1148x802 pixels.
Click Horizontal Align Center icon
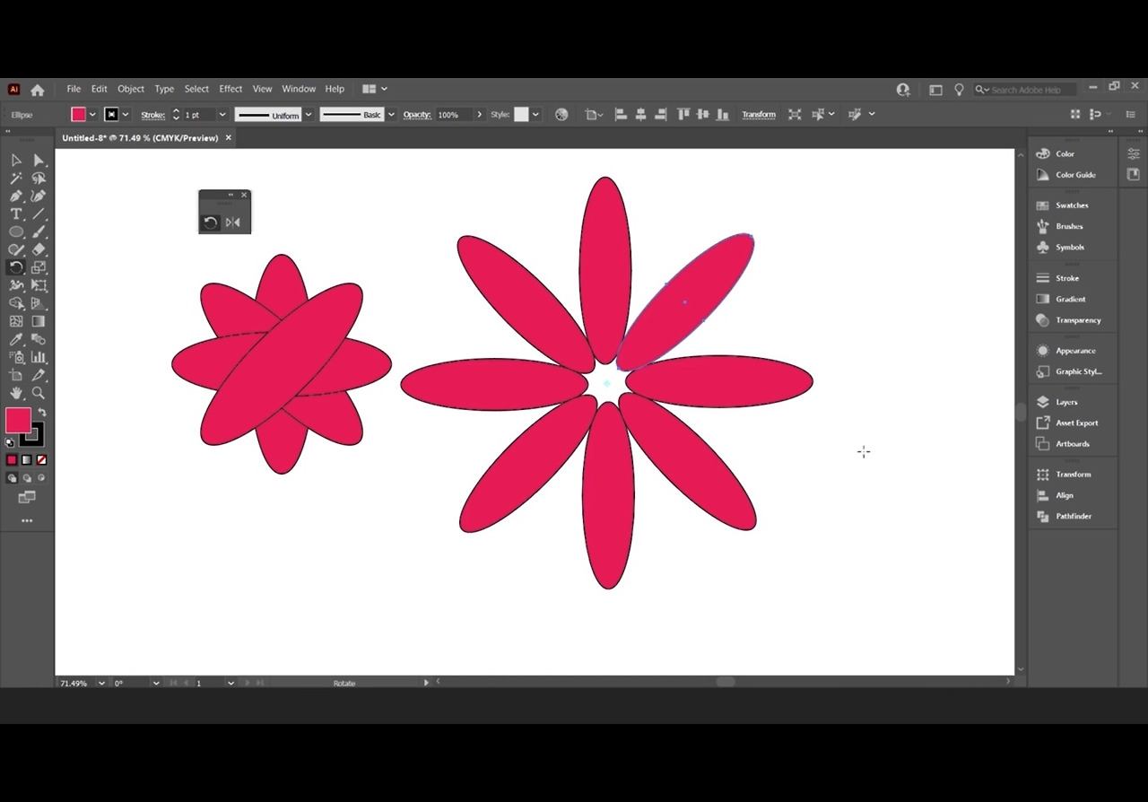pyautogui.click(x=640, y=115)
